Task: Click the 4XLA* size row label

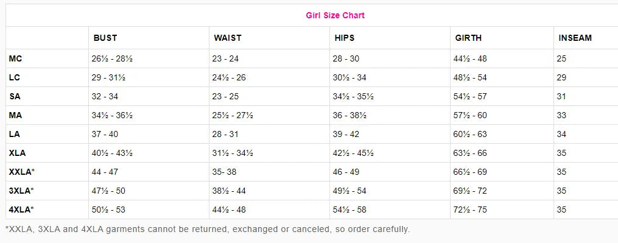Action: pos(21,210)
